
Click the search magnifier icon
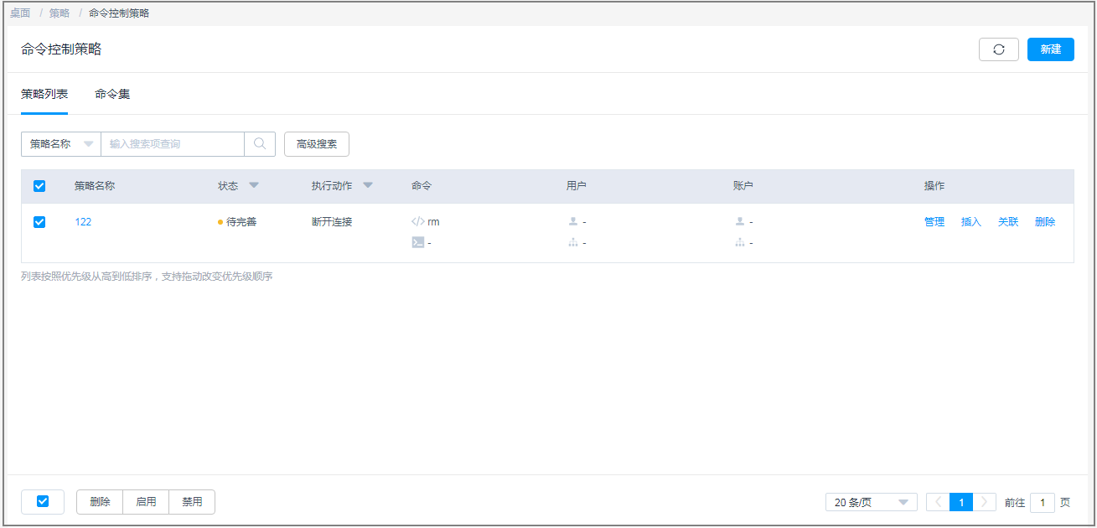[260, 144]
